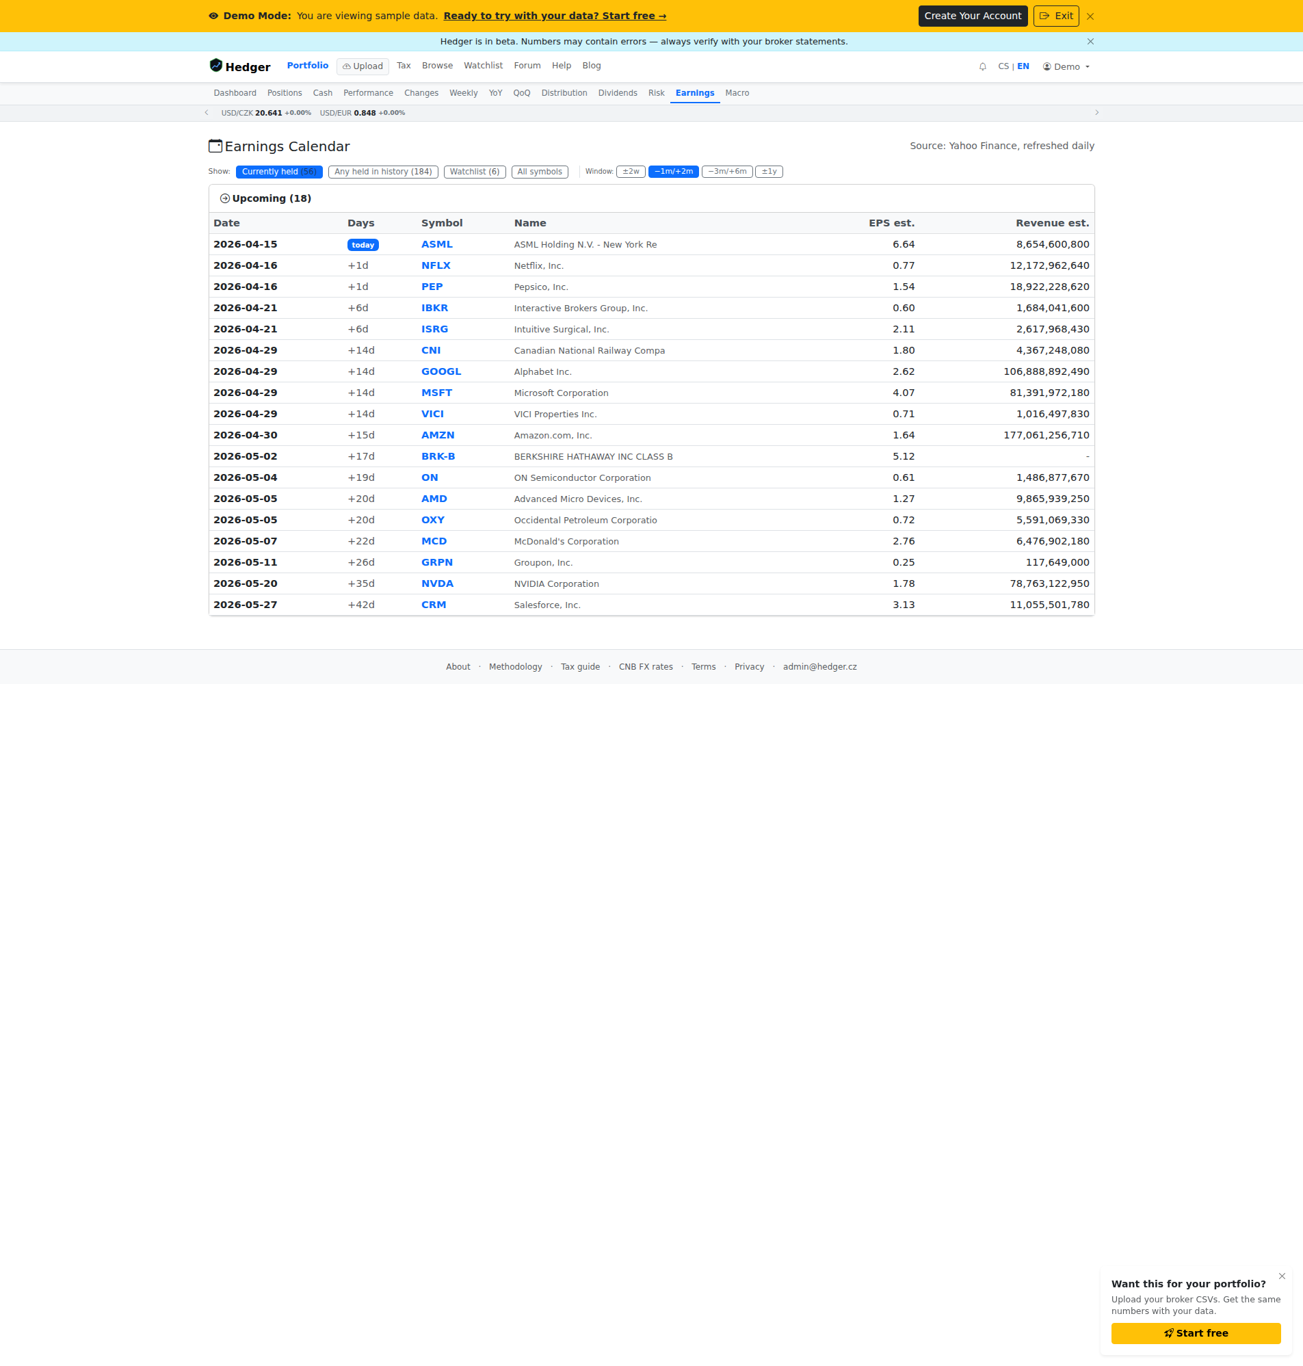
Task: Click the Exit demo button
Action: 1055,16
